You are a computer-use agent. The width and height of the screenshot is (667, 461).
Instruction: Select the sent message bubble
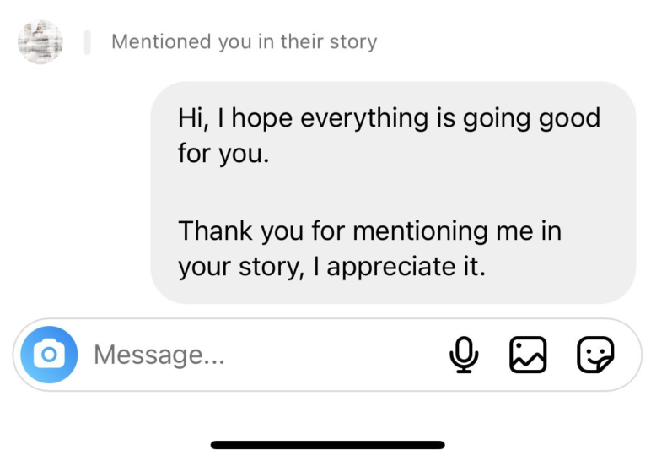pyautogui.click(x=392, y=193)
